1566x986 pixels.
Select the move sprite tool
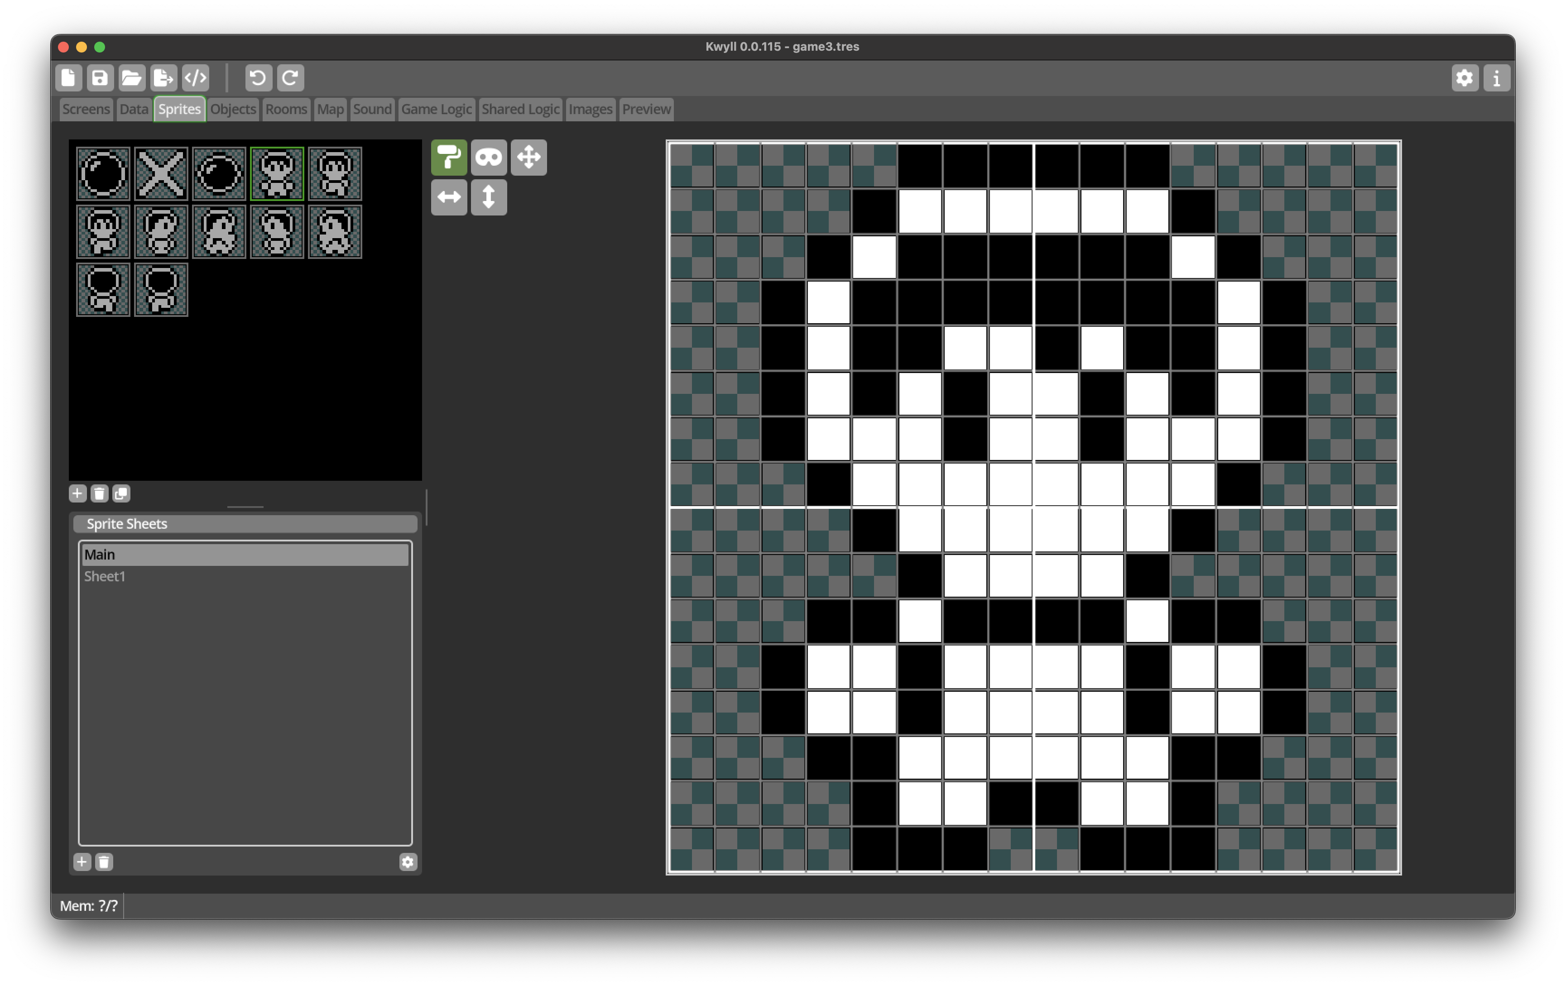click(528, 157)
